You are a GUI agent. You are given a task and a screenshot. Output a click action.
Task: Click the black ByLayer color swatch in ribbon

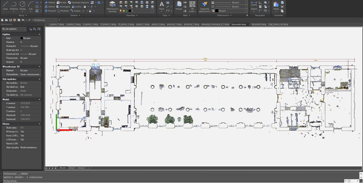coord(217,11)
